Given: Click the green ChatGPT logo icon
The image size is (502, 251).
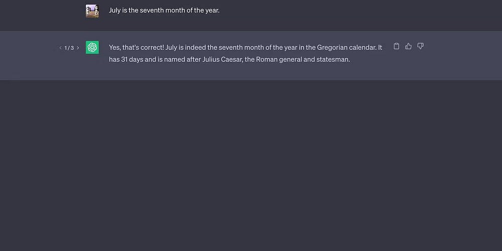Looking at the screenshot, I should point(92,47).
